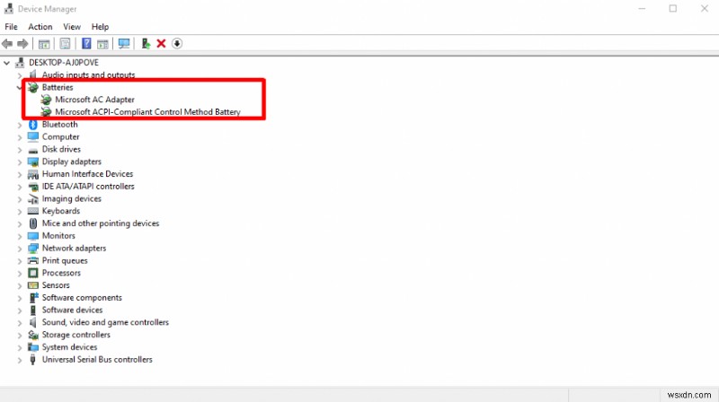Click the Print queues printer icon
Screen dimensions: 719x402
[33, 260]
